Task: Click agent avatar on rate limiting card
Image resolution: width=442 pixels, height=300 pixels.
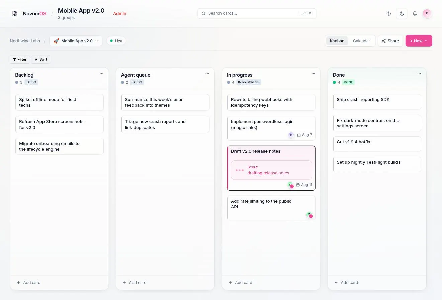Action: pyautogui.click(x=310, y=215)
